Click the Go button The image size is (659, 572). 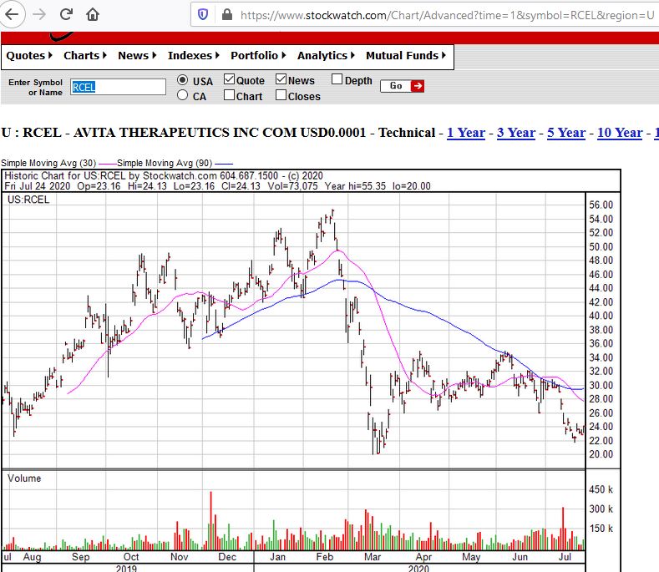point(403,86)
